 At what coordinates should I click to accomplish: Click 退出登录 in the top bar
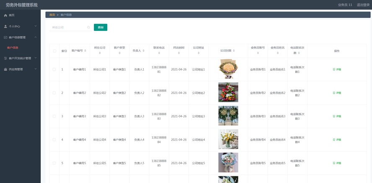coord(363,5)
